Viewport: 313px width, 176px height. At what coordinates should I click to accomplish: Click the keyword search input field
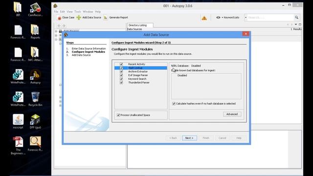[270, 18]
